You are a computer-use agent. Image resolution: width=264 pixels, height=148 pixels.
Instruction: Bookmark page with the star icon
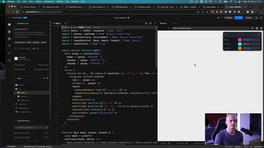(x=207, y=12)
